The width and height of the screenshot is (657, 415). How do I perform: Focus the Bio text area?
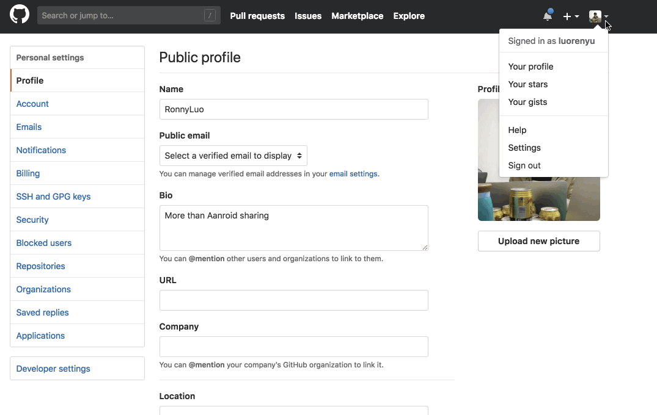click(x=293, y=228)
